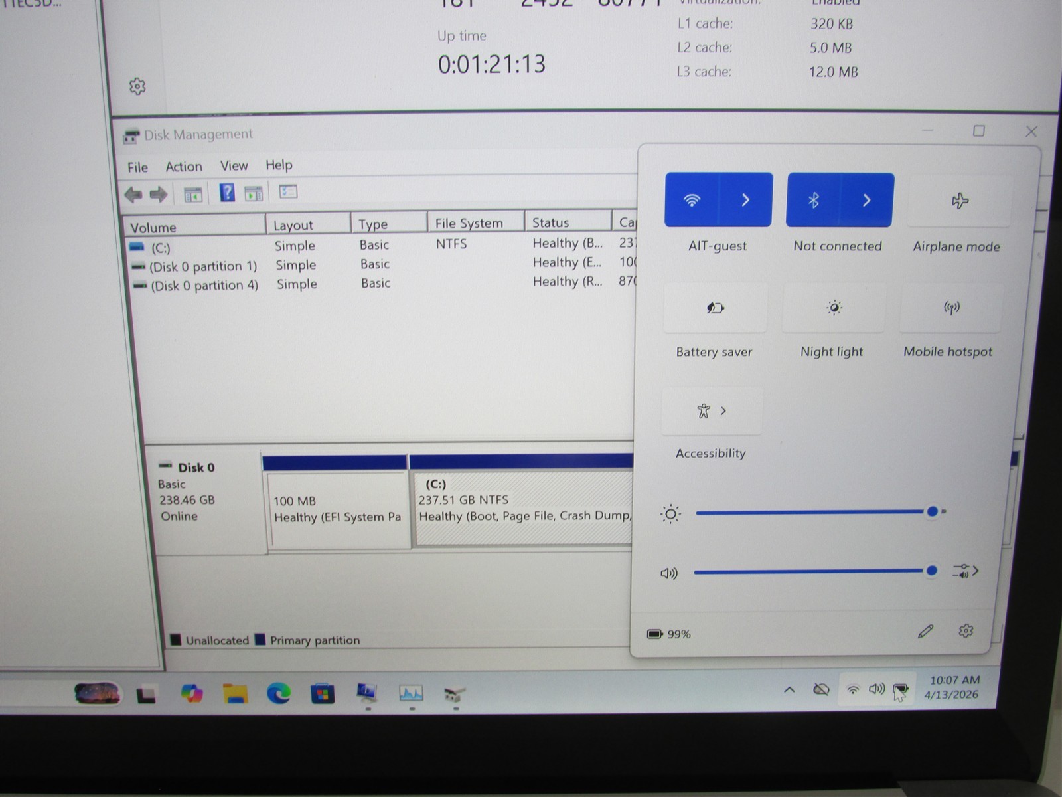1062x797 pixels.
Task: Open Microsoft Store from the taskbar
Action: click(x=323, y=694)
